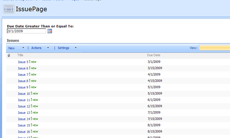Viewport: 230px width, 138px height.
Task: Click the 4/15/2009 due date cell
Action: coord(155,81)
